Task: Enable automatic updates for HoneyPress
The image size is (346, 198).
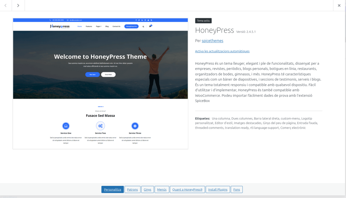Action: point(222,51)
